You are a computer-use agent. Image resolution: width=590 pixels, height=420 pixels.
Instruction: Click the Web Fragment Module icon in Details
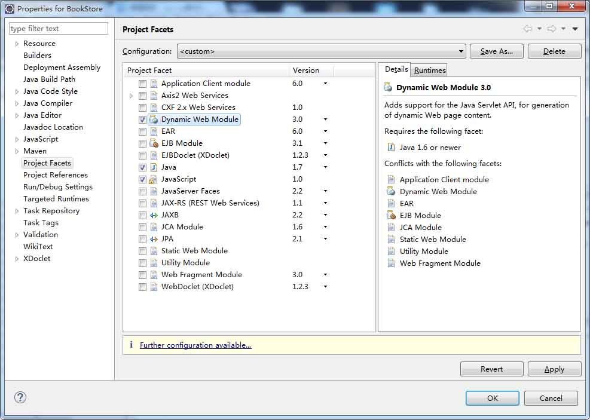[x=392, y=263]
